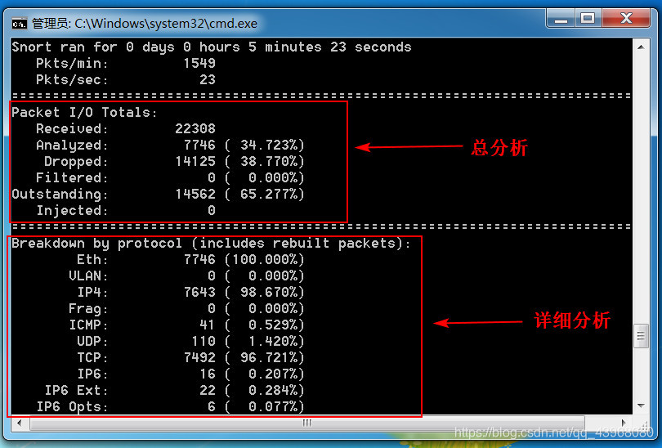
Task: Click the 'IP6 Ext:' protocol label
Action: [x=76, y=390]
